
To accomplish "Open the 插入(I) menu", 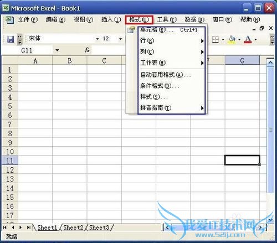I will (x=111, y=19).
